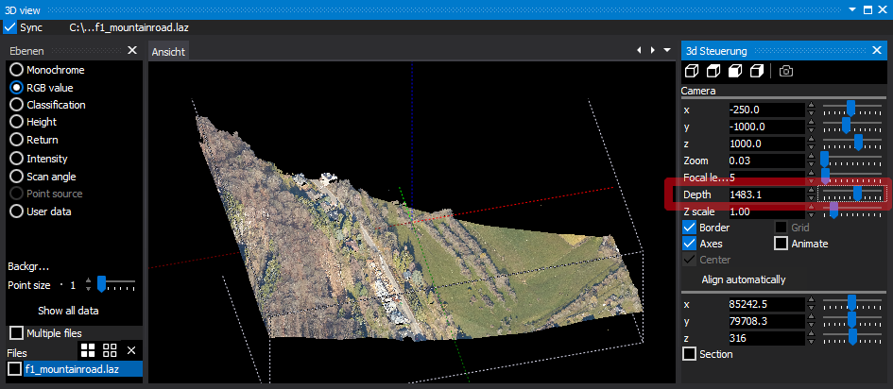Image resolution: width=893 pixels, height=389 pixels.
Task: Switch to the Ansicht tab
Action: coord(168,51)
